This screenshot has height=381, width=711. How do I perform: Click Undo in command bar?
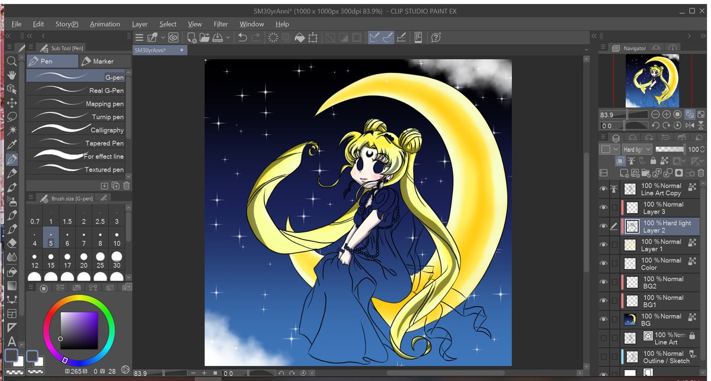[x=242, y=38]
